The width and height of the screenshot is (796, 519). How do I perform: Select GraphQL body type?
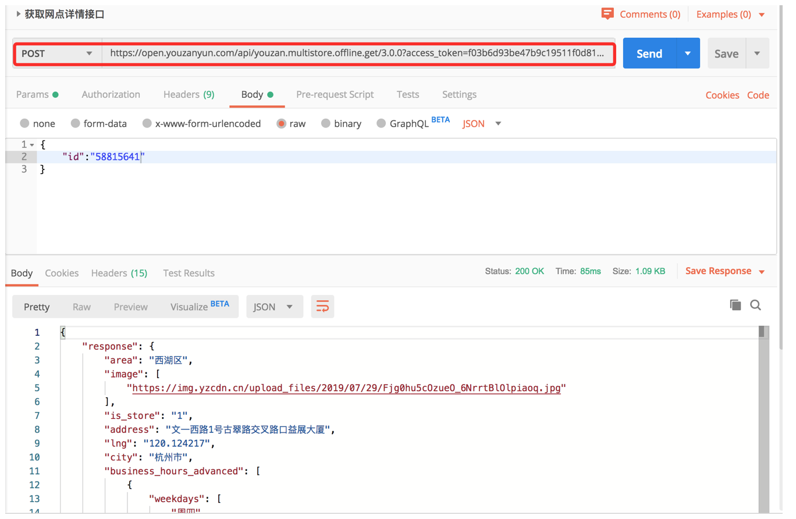tap(382, 123)
